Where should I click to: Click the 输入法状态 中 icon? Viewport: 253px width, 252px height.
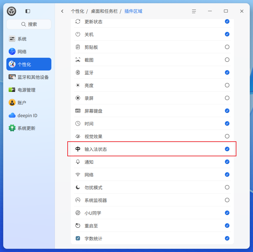78,149
